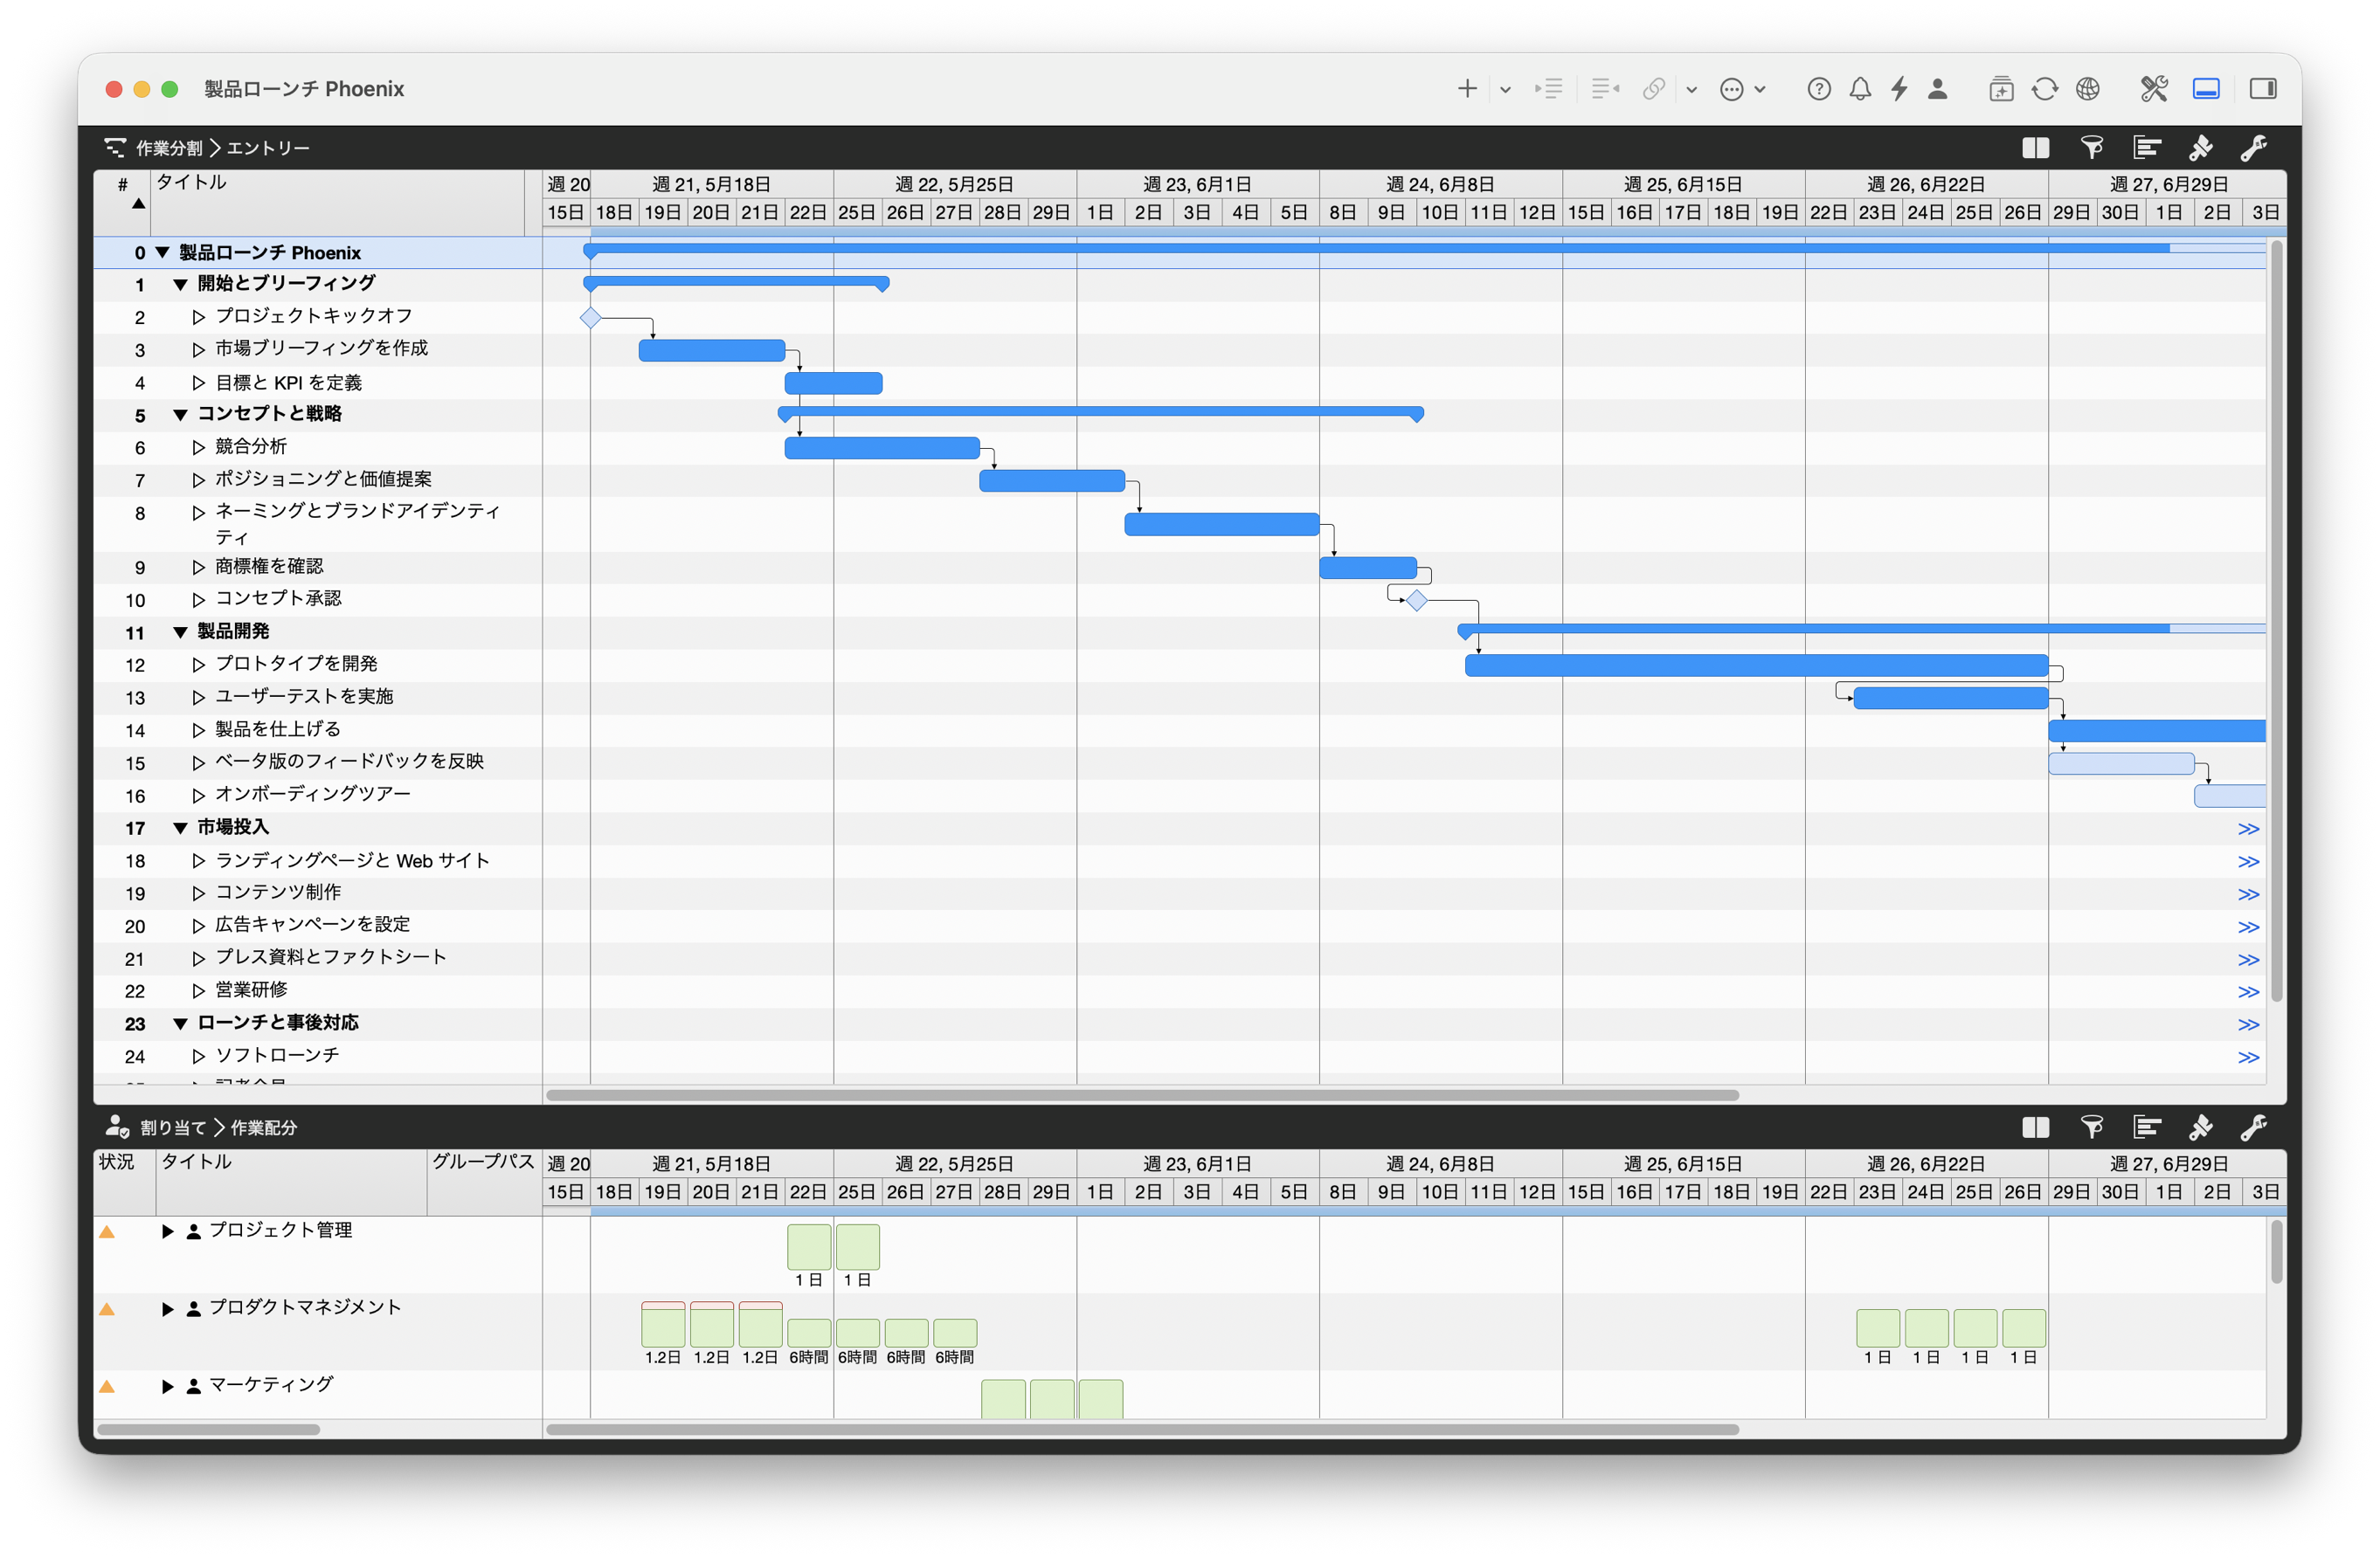
Task: Click the circular sync arrows icon
Action: click(x=2044, y=89)
